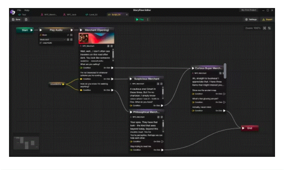Click the On Click output in Suspicious Merchant

[x=162, y=106]
